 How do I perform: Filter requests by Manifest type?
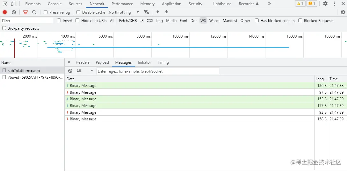coord(230,21)
